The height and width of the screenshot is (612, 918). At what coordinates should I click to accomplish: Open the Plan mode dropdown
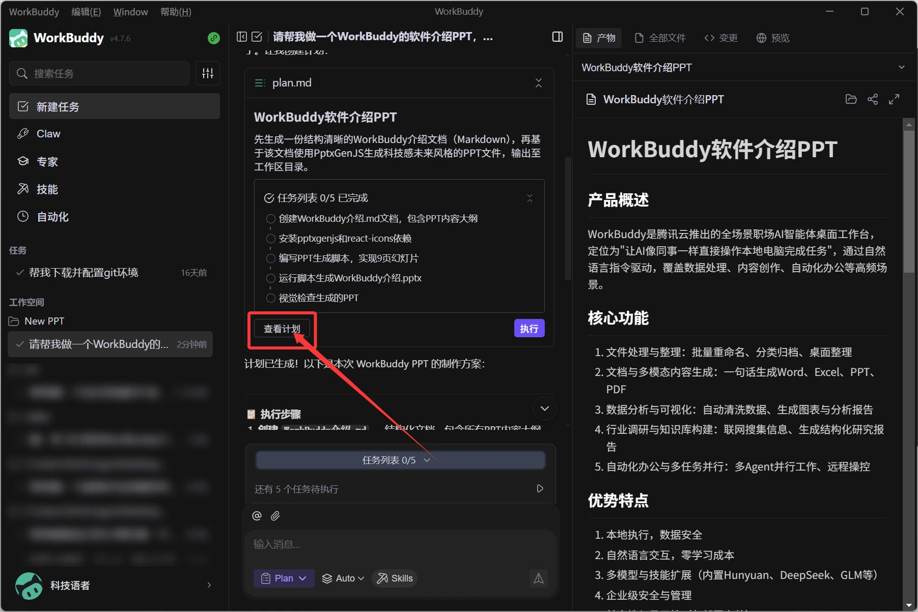[x=284, y=578]
